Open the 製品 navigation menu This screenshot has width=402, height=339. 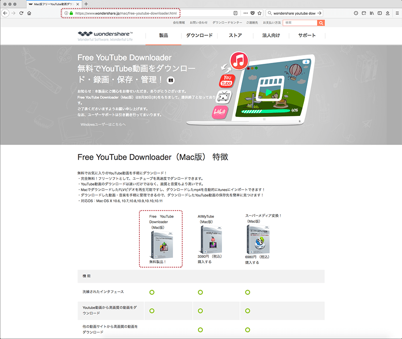(163, 35)
